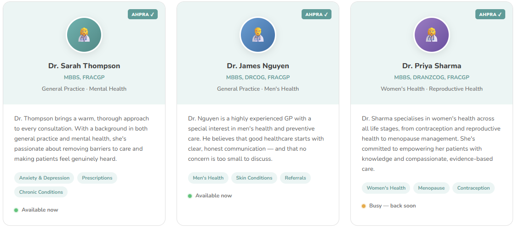Select the Women's Health tag
514x229 pixels.
386,188
